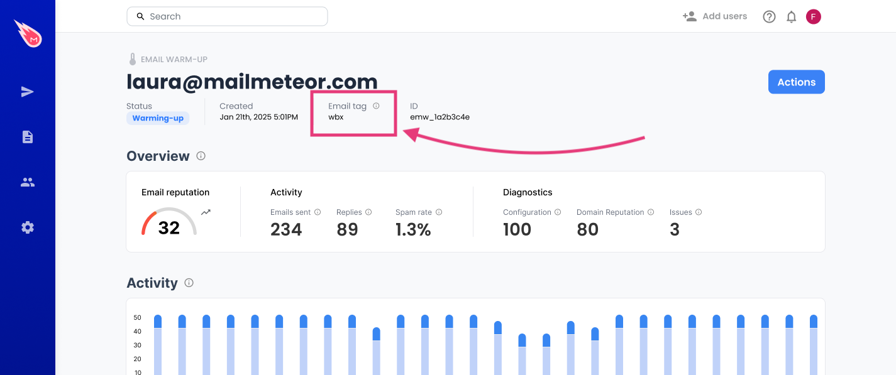
Task: Click the Configuration score 100
Action: click(517, 230)
